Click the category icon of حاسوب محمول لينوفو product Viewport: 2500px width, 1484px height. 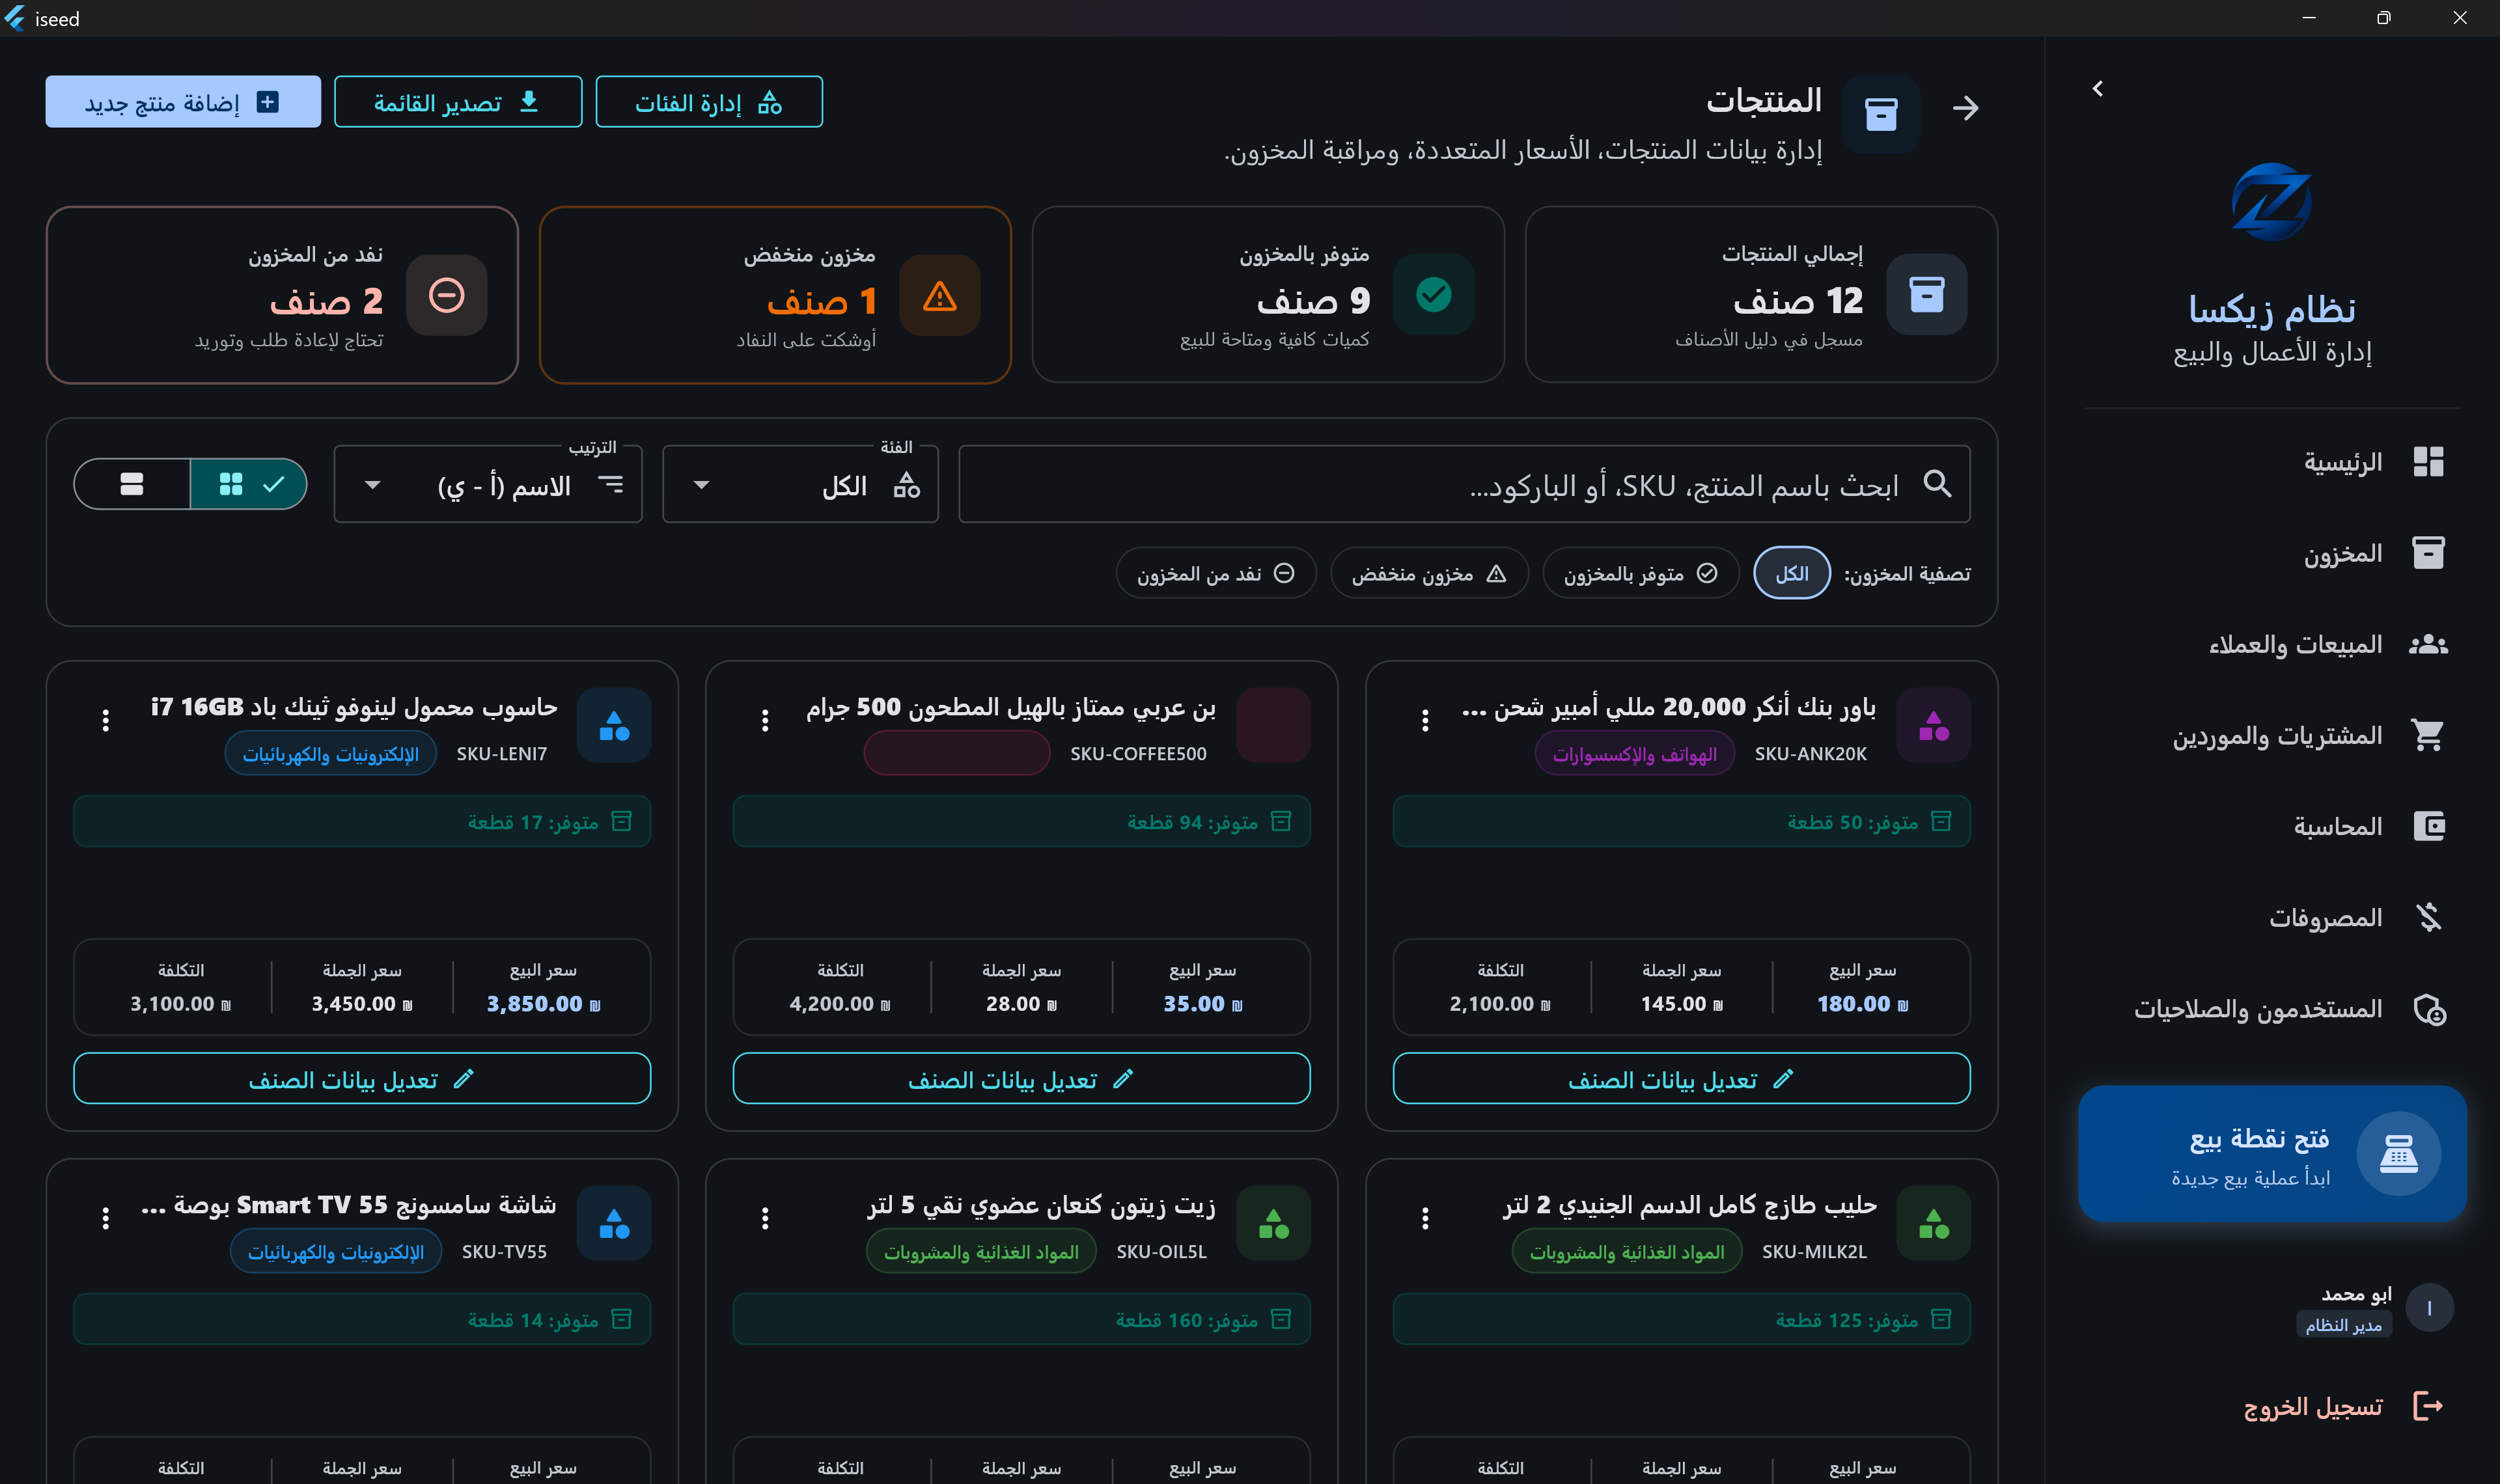click(614, 725)
